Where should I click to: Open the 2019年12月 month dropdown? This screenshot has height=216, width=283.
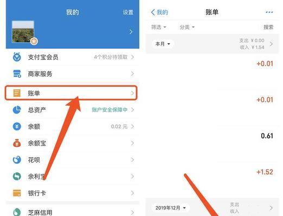[170, 208]
